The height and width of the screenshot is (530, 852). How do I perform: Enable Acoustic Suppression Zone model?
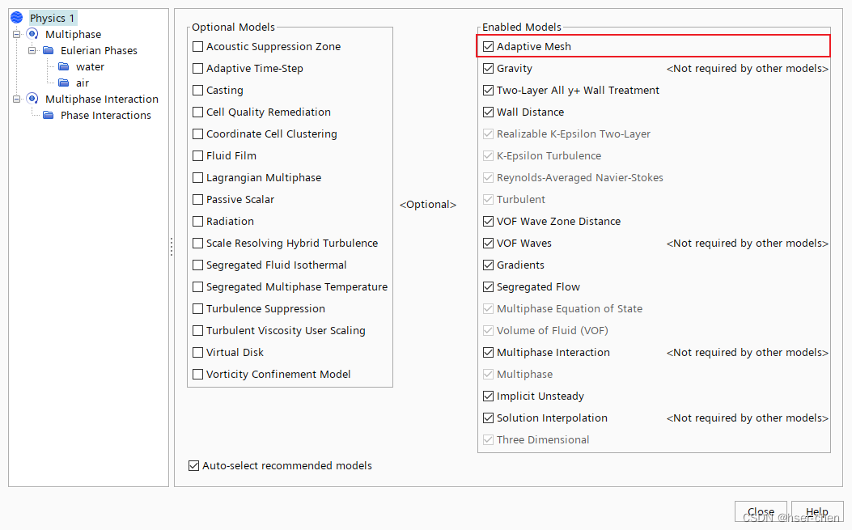click(197, 47)
